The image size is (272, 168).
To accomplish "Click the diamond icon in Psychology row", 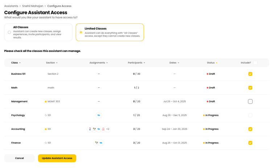I will pyautogui.click(x=46, y=115).
